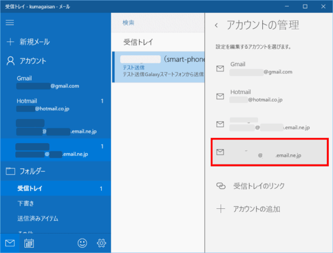Click 受信トレイのリンク option
This screenshot has width=333, height=253.
point(259,186)
